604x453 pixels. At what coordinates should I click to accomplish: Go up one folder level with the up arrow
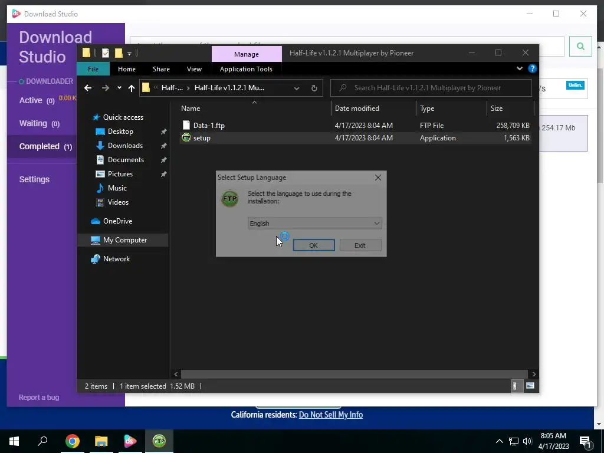[132, 88]
